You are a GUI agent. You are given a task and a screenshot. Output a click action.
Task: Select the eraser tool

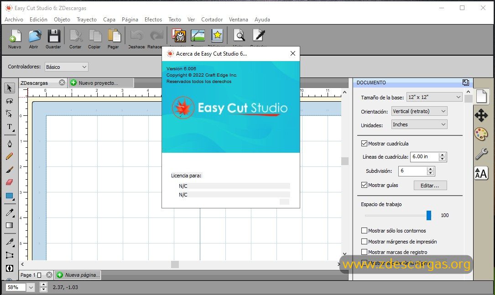pyautogui.click(x=10, y=182)
